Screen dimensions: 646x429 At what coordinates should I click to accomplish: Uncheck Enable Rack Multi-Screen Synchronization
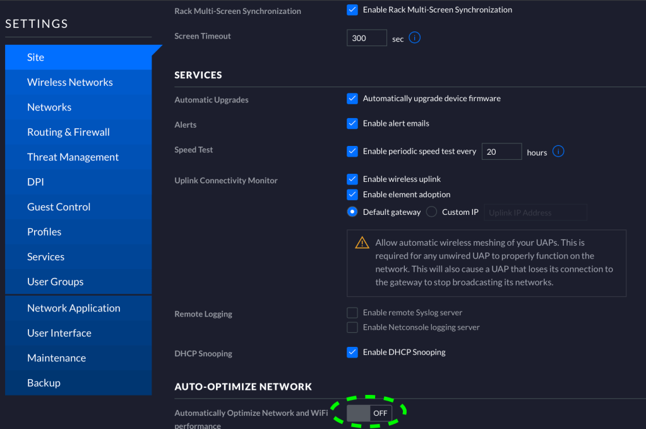[352, 10]
